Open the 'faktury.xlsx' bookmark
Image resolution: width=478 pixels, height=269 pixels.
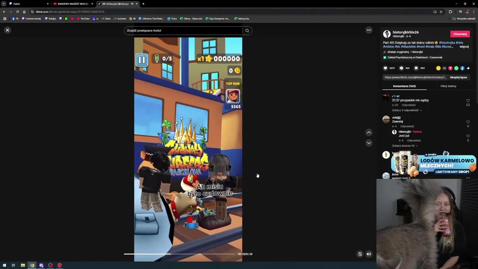(x=242, y=19)
